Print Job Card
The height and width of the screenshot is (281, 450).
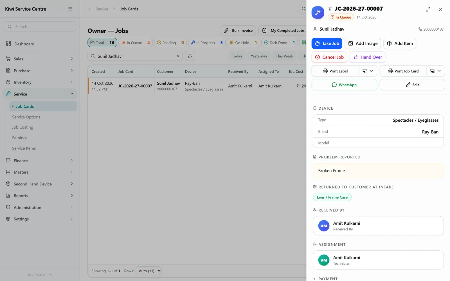403,71
